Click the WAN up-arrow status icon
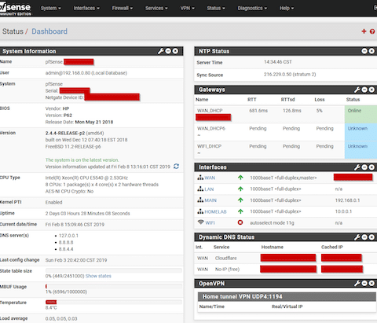Screen dimensions: 377x323 coord(240,178)
